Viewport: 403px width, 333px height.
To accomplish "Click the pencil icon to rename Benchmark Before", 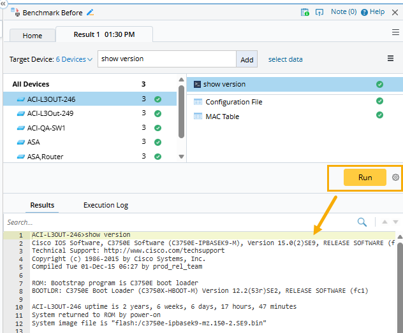I will point(91,12).
